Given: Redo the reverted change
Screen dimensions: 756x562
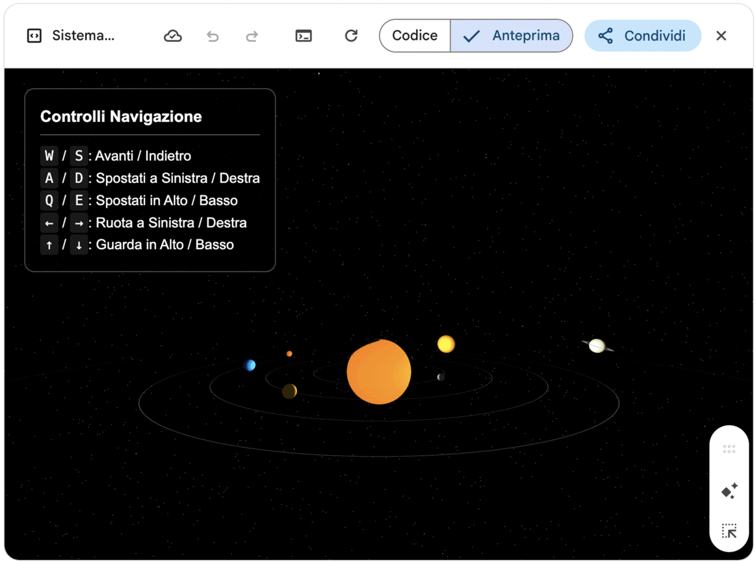Looking at the screenshot, I should 252,36.
